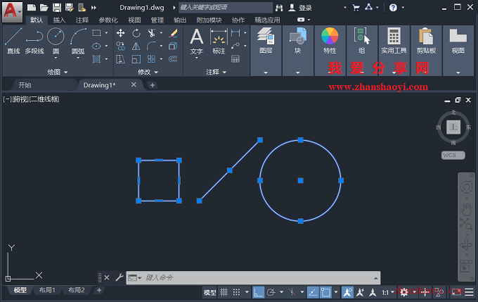
Task: Open the Text tool dropdown arrow
Action: tap(196, 58)
